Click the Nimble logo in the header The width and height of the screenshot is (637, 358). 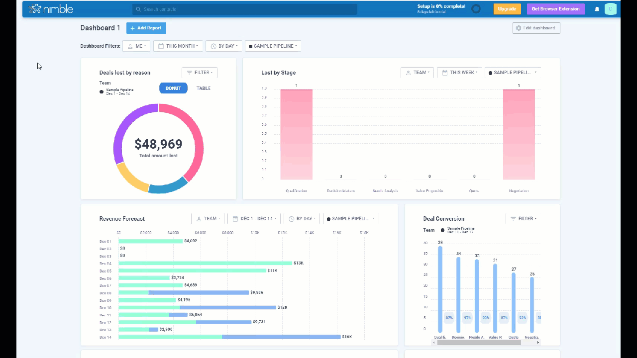coord(51,9)
